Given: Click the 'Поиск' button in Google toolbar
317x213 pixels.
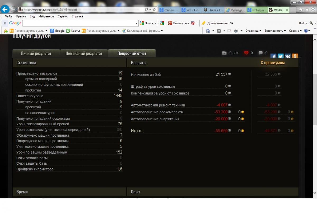Looking at the screenshot, I should 147,23.
